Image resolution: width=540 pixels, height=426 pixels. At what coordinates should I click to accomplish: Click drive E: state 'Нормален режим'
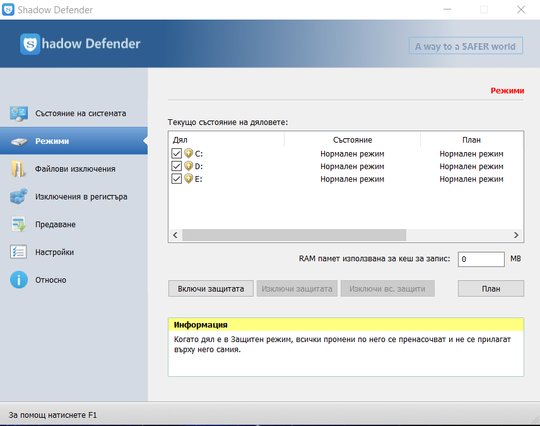[352, 179]
